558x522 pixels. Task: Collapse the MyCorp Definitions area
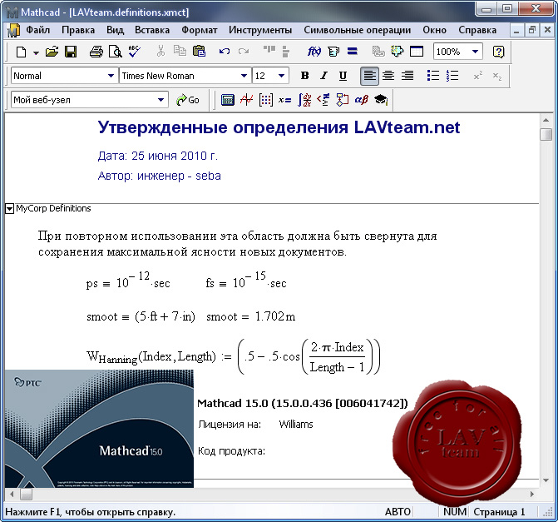pos(10,209)
